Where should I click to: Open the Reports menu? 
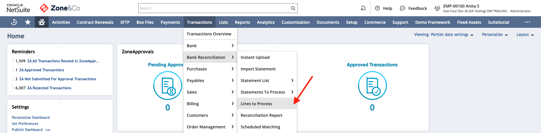(242, 22)
